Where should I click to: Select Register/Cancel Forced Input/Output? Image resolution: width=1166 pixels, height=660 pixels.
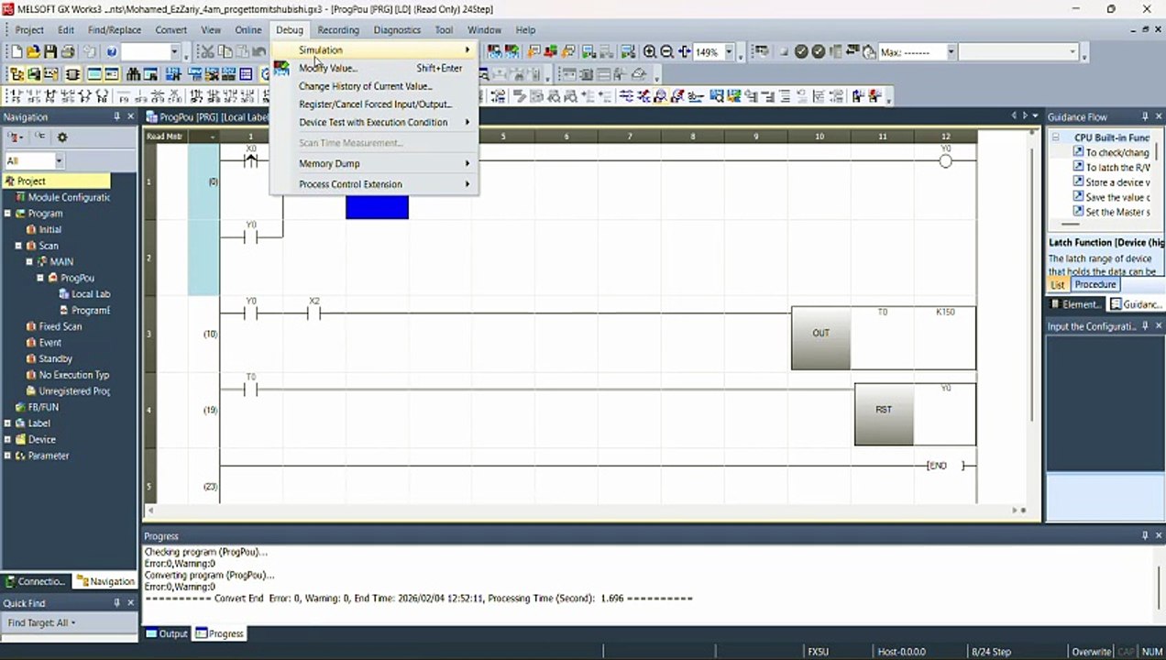374,104
